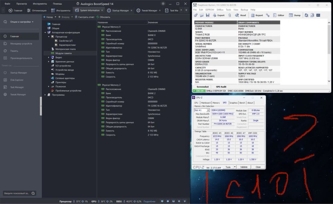Screen dimensions: 333x204
Task: Switch to the Startup Manager tab
Action: [x=118, y=10]
